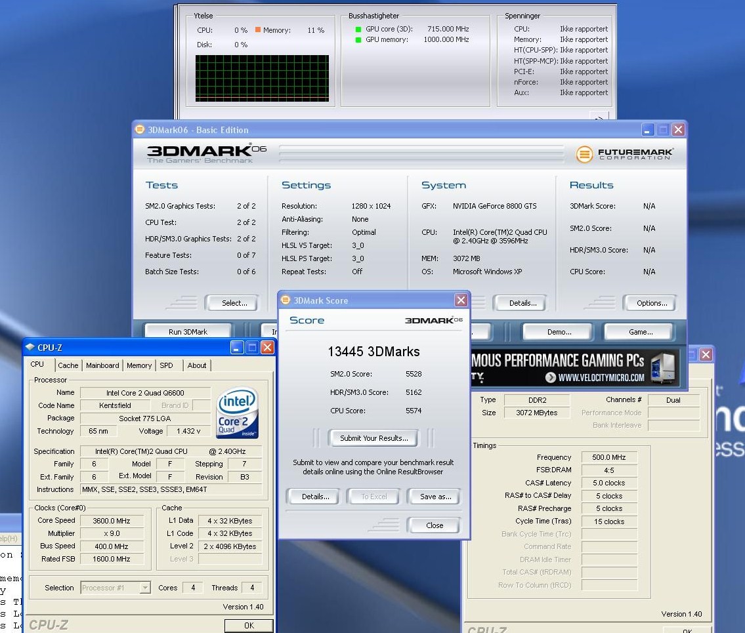745x633 pixels.
Task: Click the Close button in Score dialog
Action: coord(435,525)
